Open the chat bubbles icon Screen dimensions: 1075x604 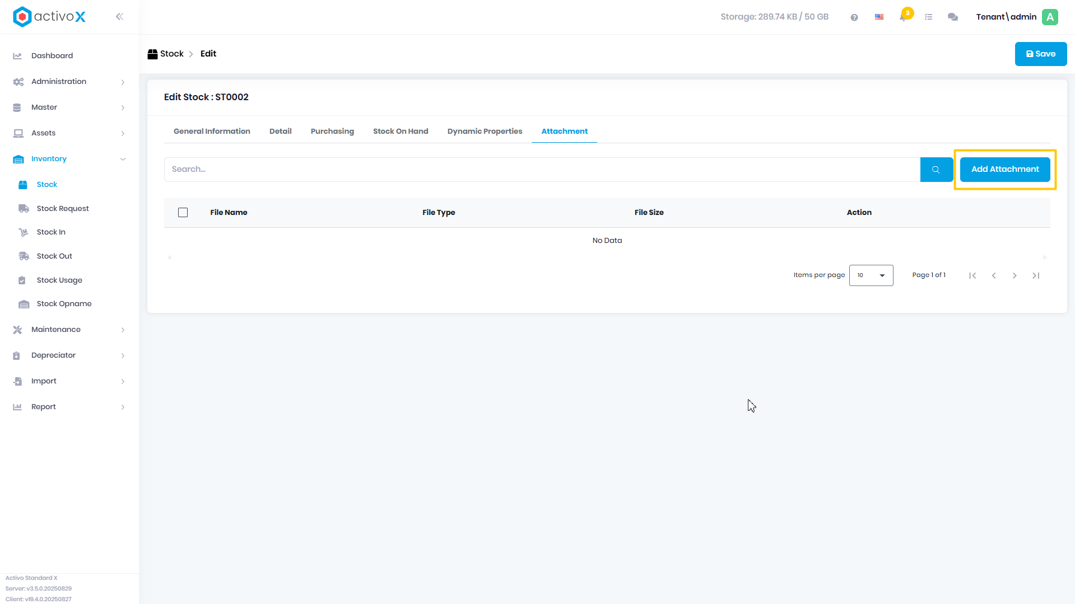pyautogui.click(x=953, y=17)
